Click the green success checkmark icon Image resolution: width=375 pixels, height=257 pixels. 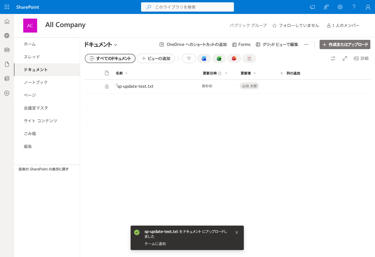pyautogui.click(x=137, y=232)
